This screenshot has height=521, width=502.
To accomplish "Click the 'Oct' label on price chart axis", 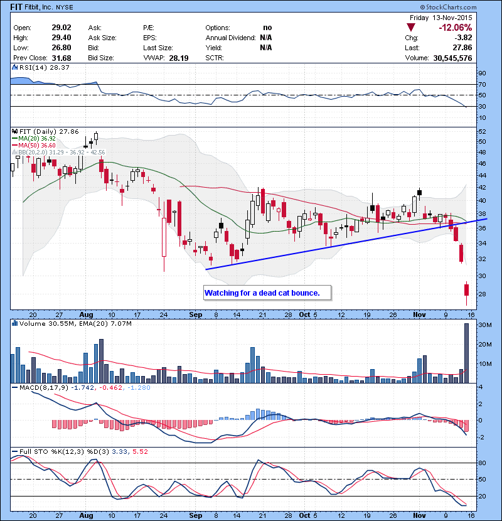I will (304, 314).
